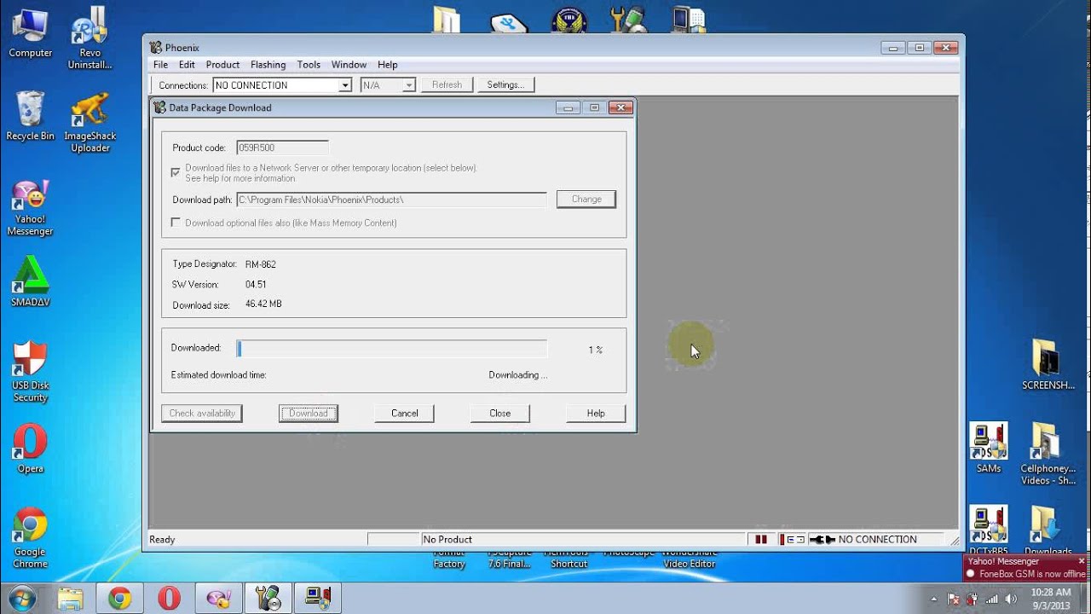Open the Product menu
The height and width of the screenshot is (614, 1091).
click(222, 65)
